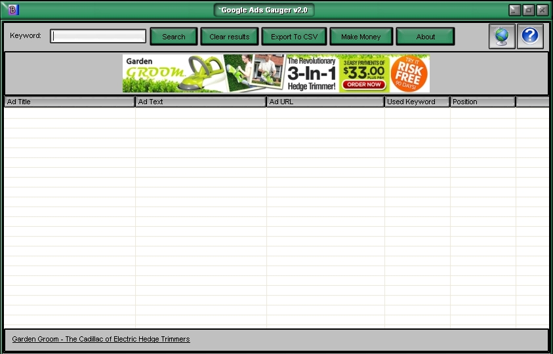Focus the Keyword input field
The height and width of the screenshot is (354, 553).
(x=98, y=36)
